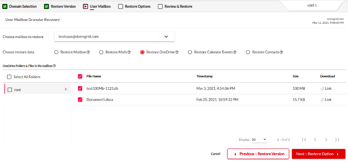This screenshot has width=348, height=161.
Task: Uncheck the test100Mb-1123.db file checkbox
Action: (80, 88)
